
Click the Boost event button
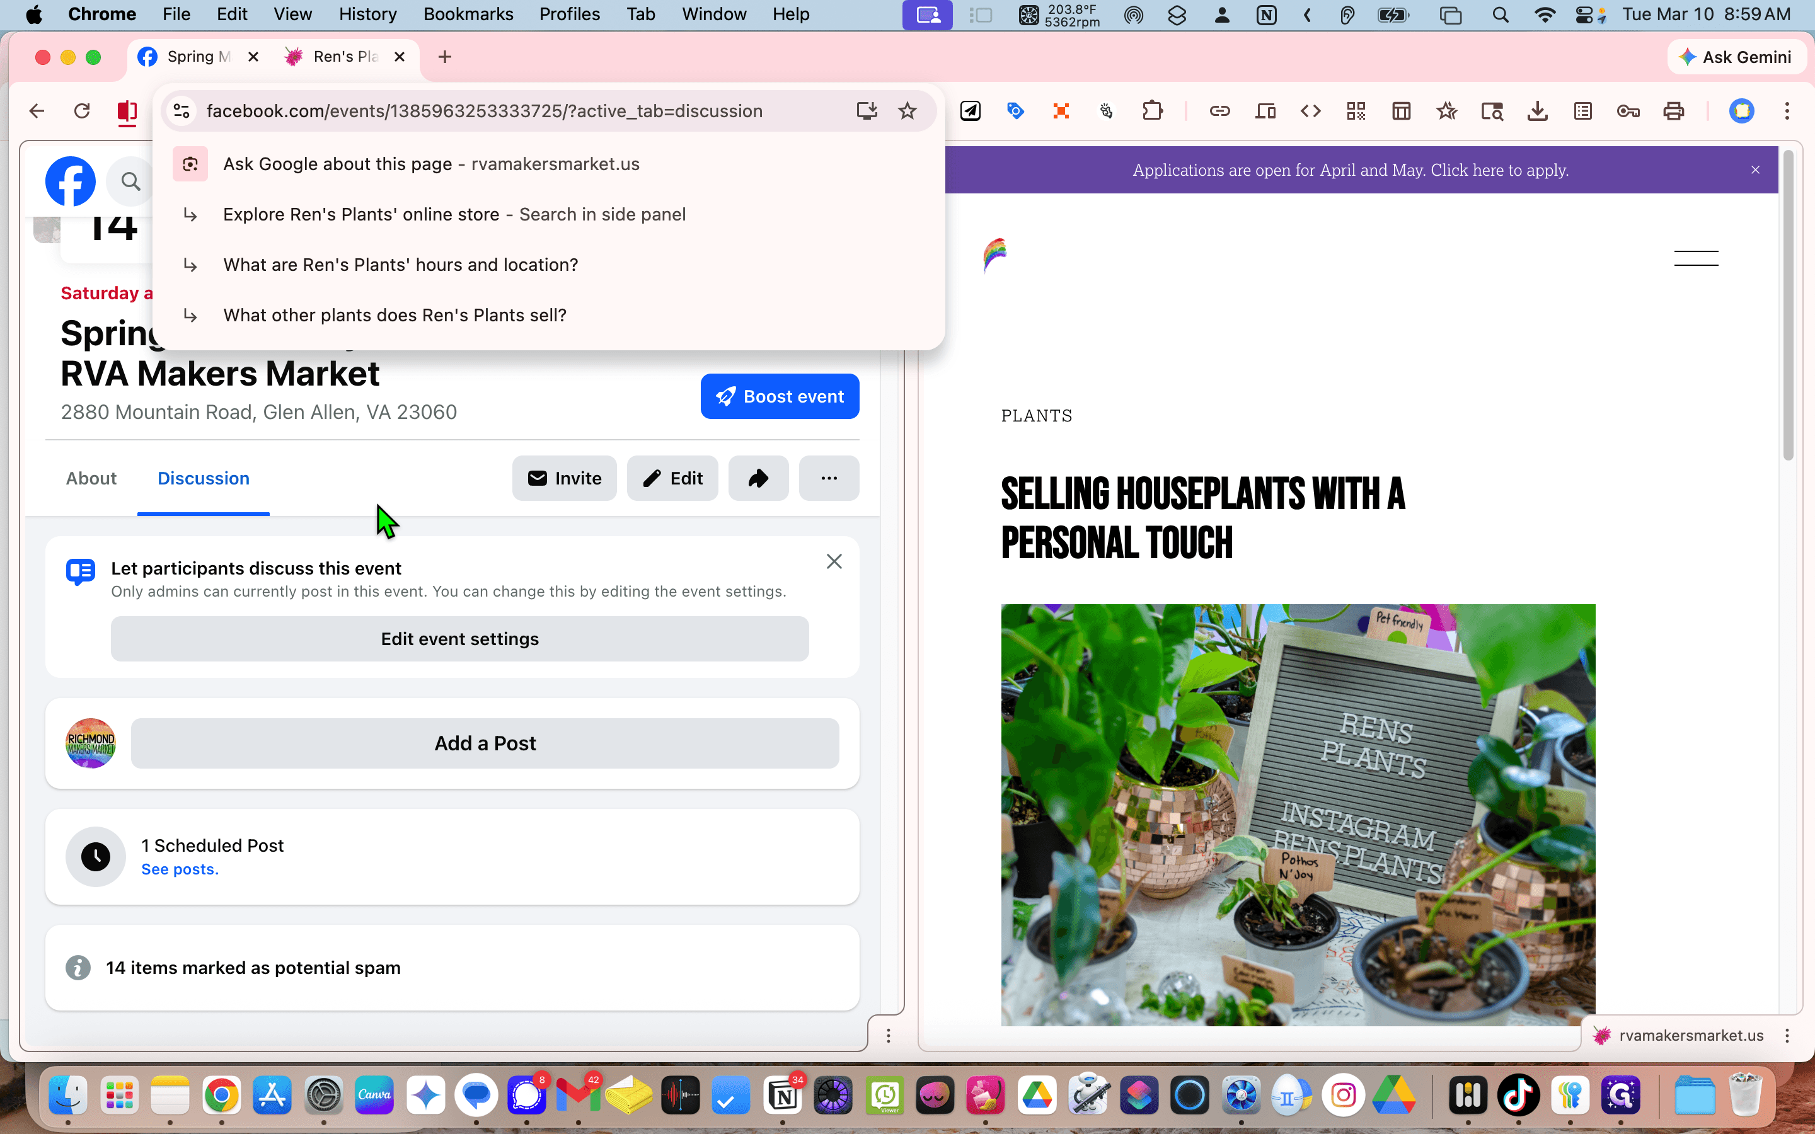click(780, 396)
